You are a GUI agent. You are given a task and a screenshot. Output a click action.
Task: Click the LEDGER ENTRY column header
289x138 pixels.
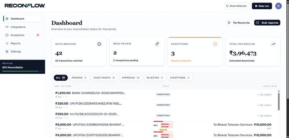(270, 86)
